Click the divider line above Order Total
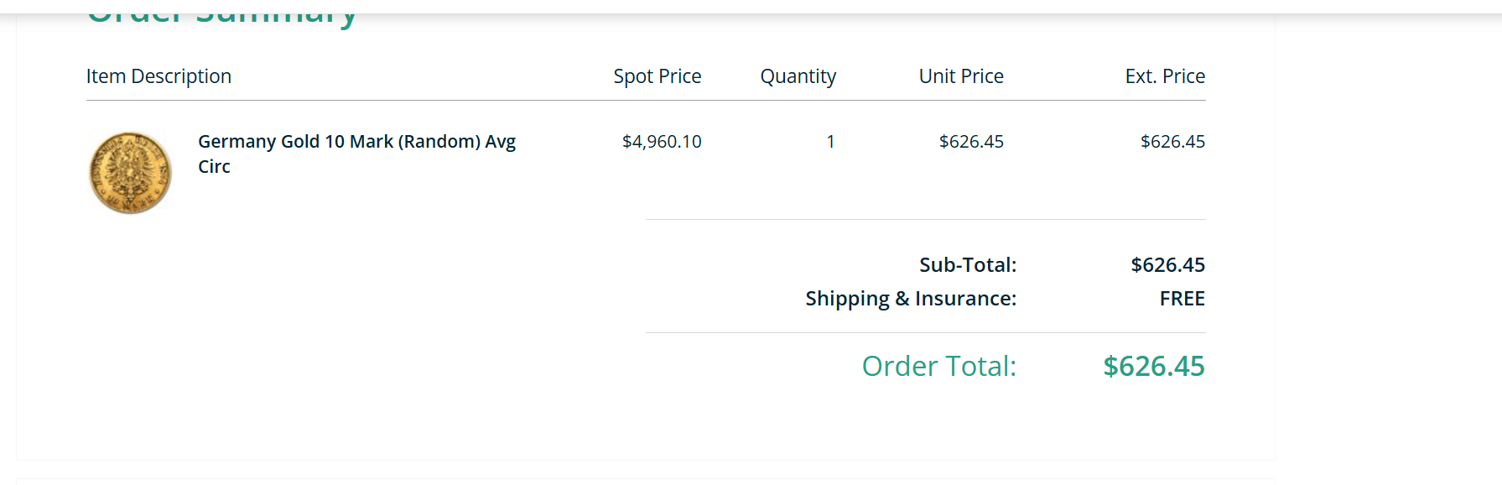Viewport: 1502px width, 485px height. (x=925, y=333)
